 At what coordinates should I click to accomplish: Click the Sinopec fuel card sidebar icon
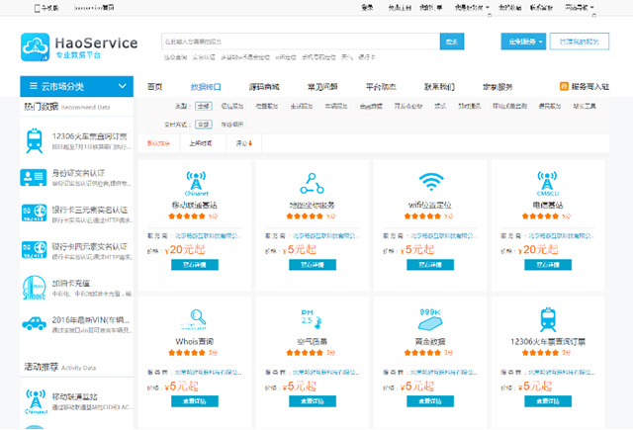pos(34,287)
